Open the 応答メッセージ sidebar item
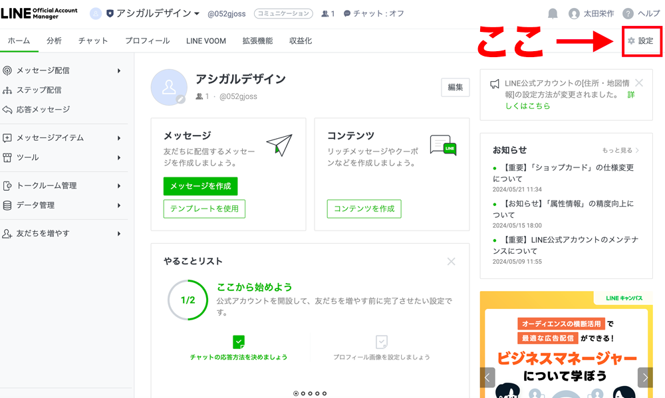 click(43, 110)
